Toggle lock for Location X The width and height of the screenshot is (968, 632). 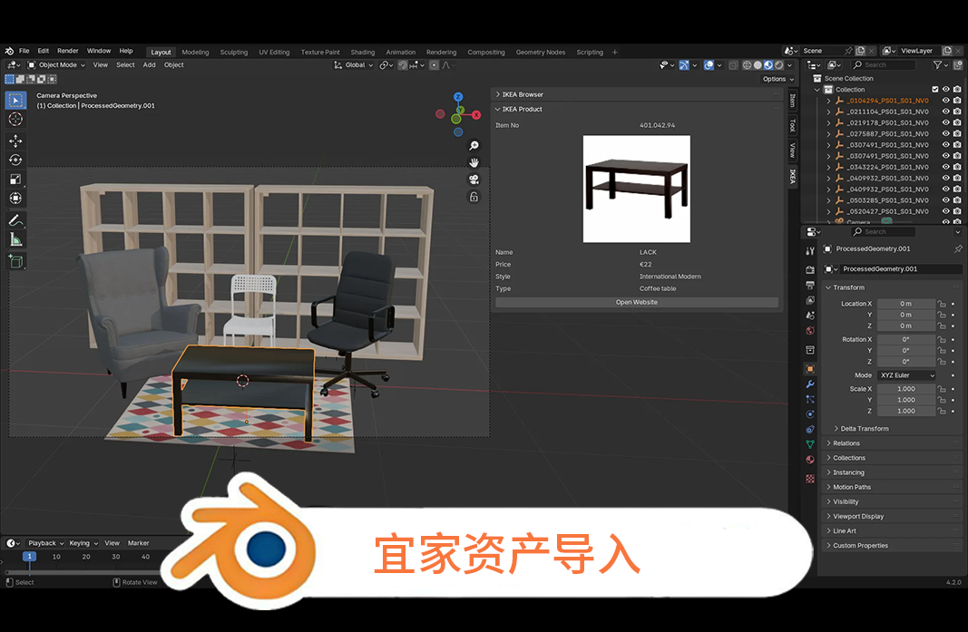coord(942,304)
